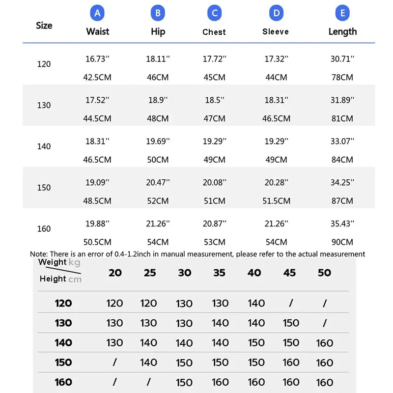393x393 pixels.
Task: Click the 78CM length value
Action: [x=342, y=77]
